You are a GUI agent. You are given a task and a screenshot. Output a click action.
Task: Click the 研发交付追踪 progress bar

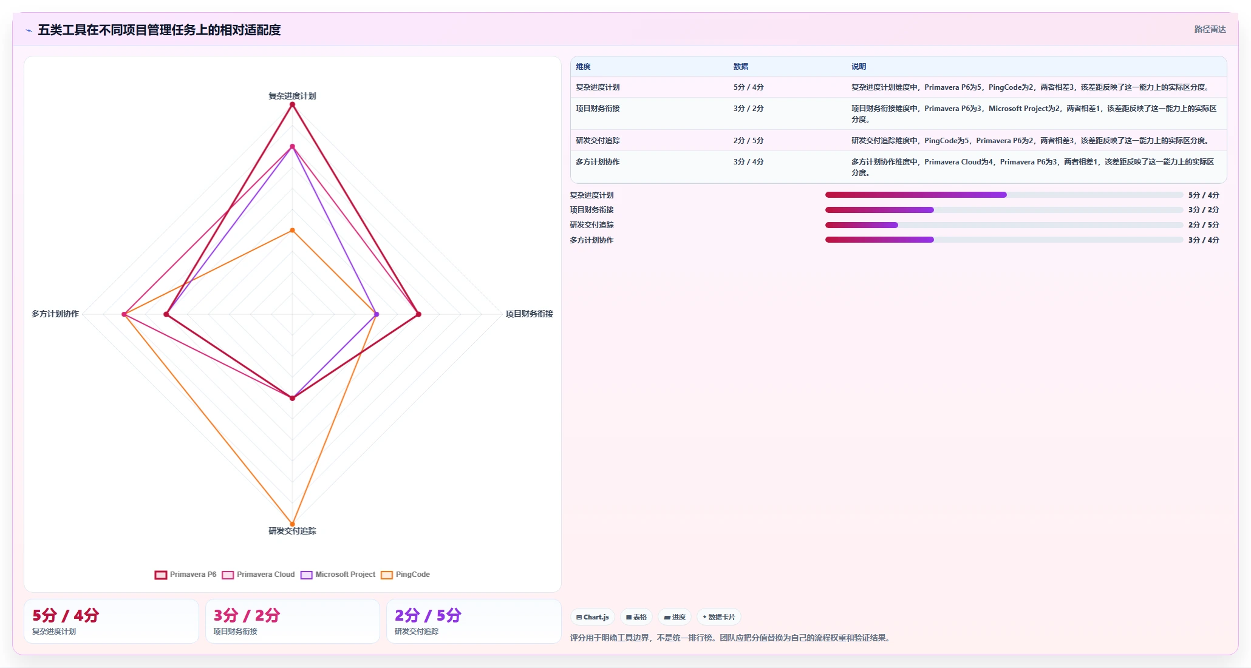pos(1004,225)
